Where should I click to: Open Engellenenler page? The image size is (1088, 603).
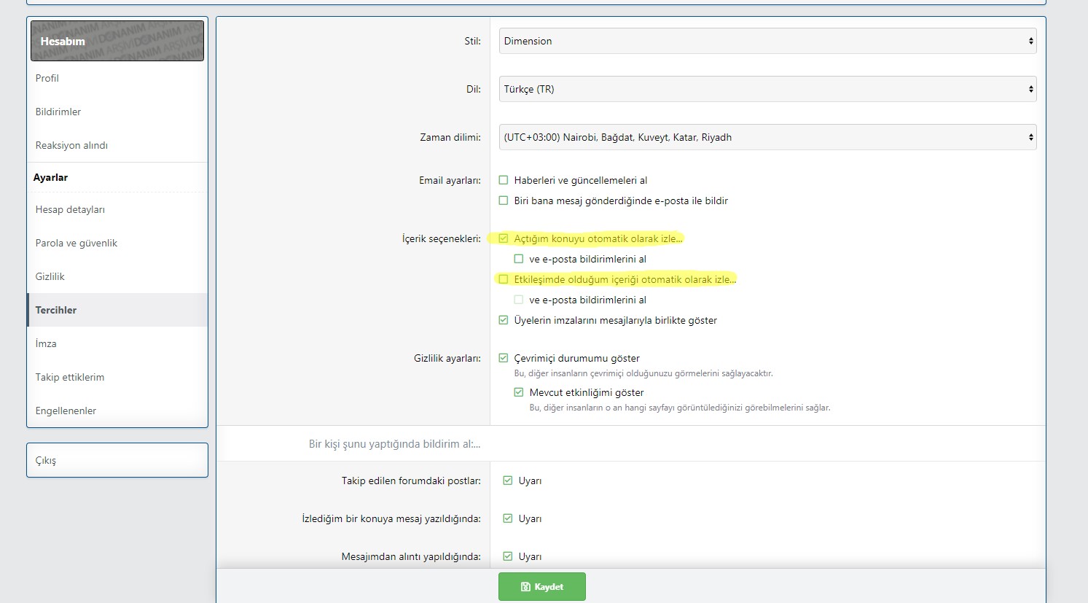[x=117, y=411]
